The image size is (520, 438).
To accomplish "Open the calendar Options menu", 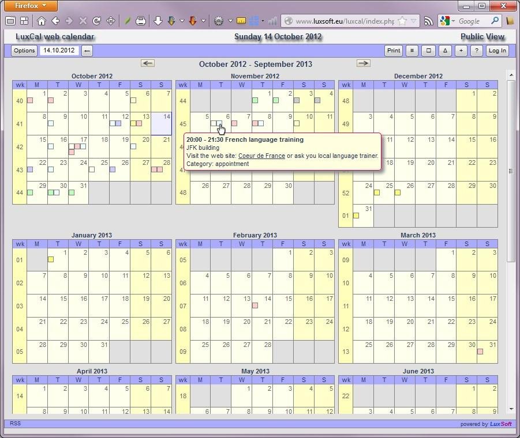I will 24,51.
